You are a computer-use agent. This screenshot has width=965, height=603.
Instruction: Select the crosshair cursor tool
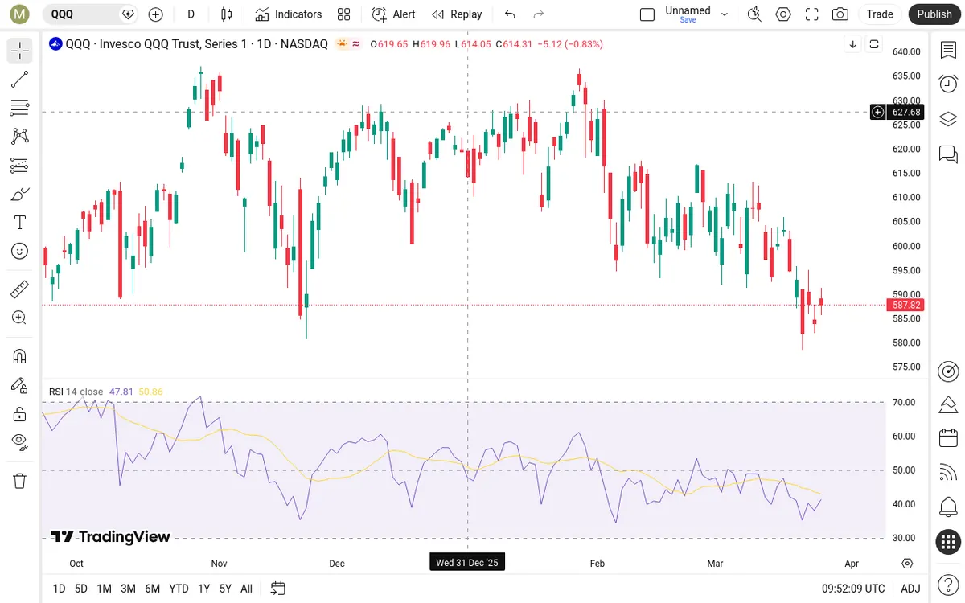[20, 51]
